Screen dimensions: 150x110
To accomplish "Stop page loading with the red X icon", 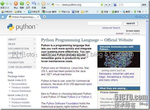I will point(16,3).
